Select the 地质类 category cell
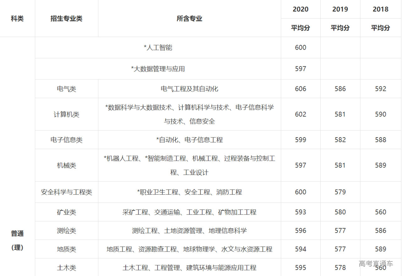402x276 pixels. point(66,249)
